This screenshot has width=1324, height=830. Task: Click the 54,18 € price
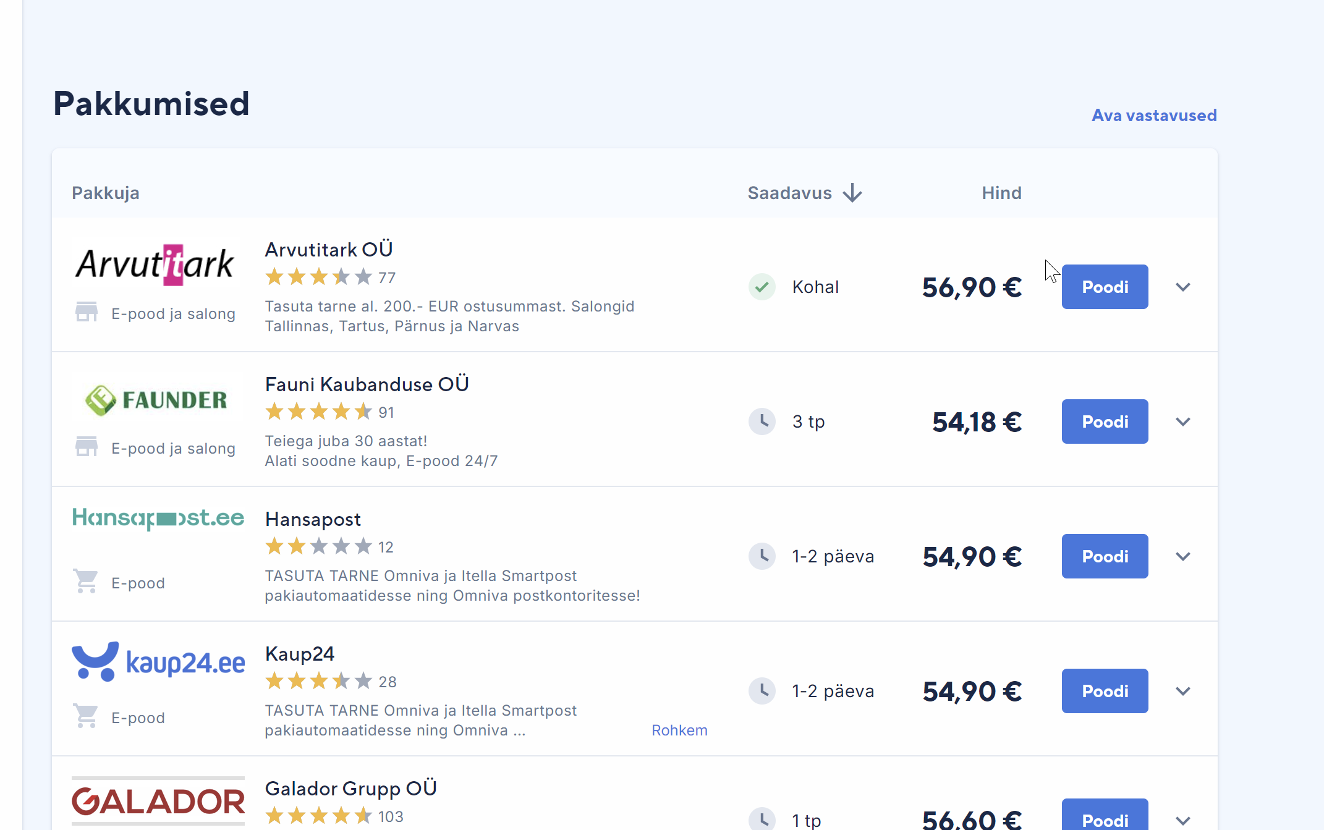[x=977, y=422]
